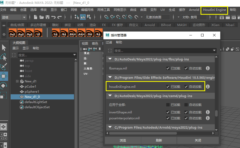The width and height of the screenshot is (240, 148).
Task: Click the 关闭 button in Plug-in Manager
Action: coord(198,140)
